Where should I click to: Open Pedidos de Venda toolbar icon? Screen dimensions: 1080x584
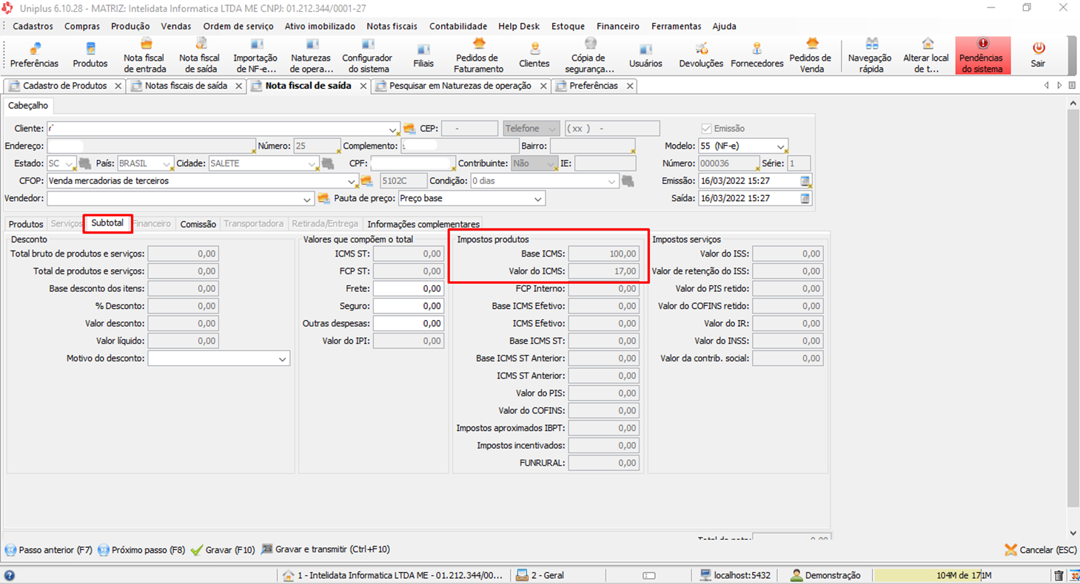coord(811,55)
